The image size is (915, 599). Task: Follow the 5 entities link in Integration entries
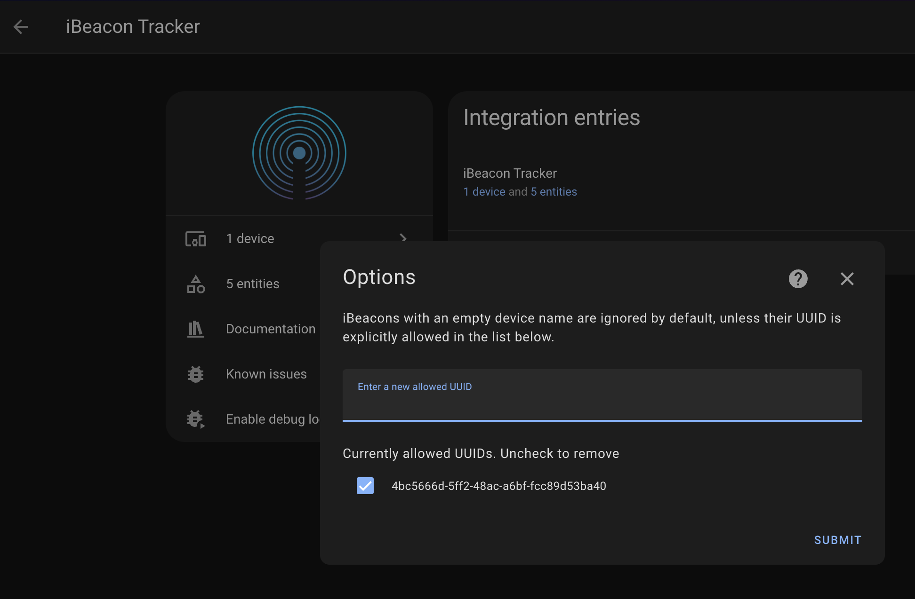[x=554, y=192]
